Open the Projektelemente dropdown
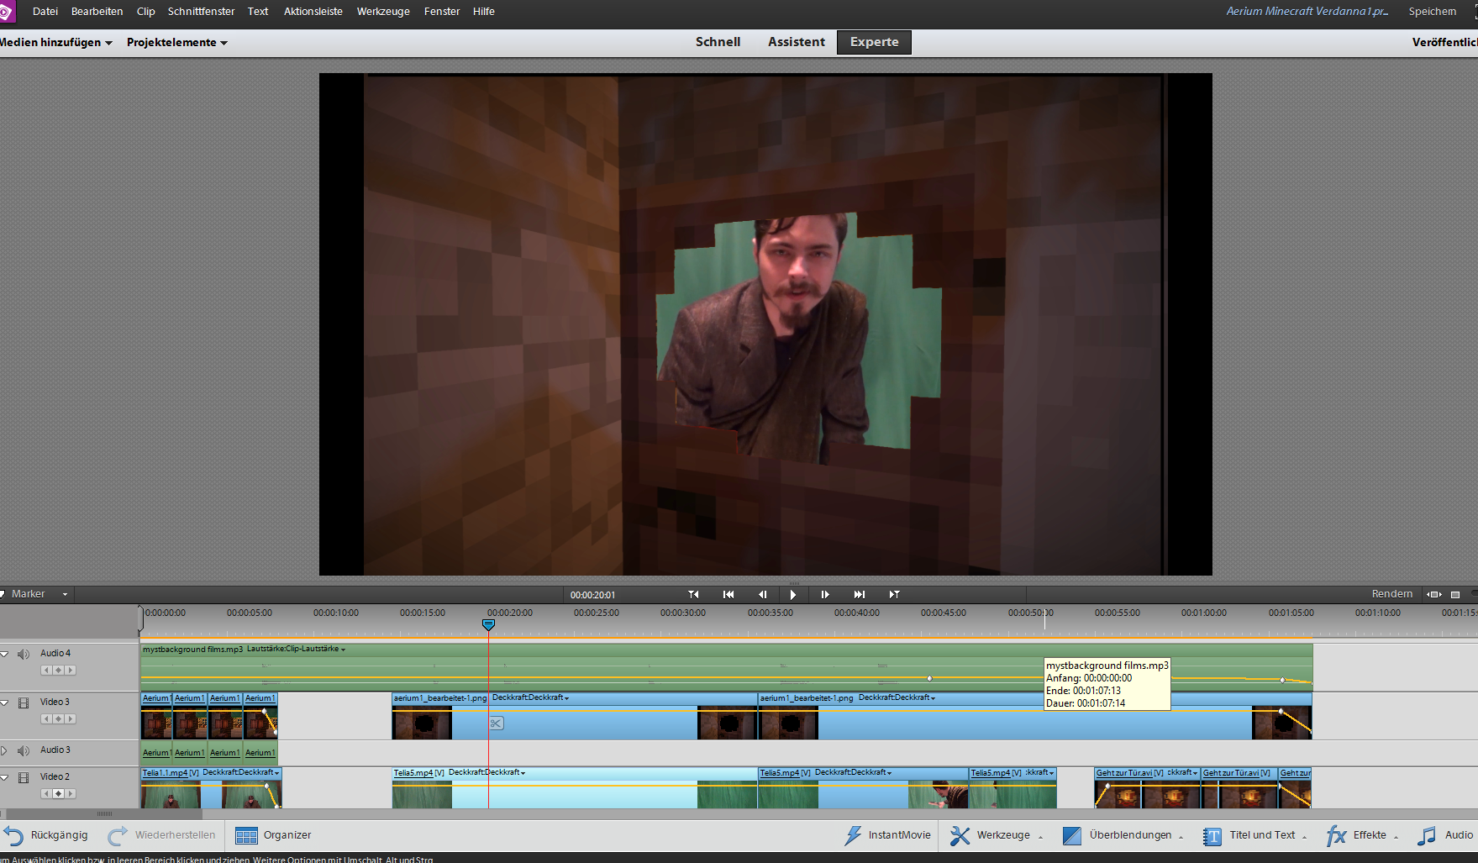 pyautogui.click(x=176, y=42)
